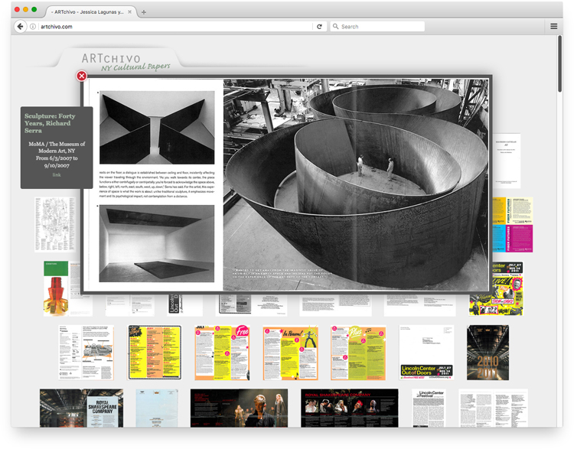Reload the page with the refresh icon

pyautogui.click(x=319, y=26)
